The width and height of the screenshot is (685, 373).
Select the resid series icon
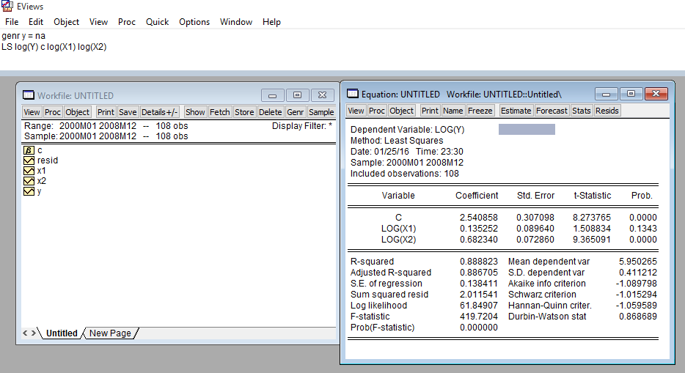tap(29, 160)
